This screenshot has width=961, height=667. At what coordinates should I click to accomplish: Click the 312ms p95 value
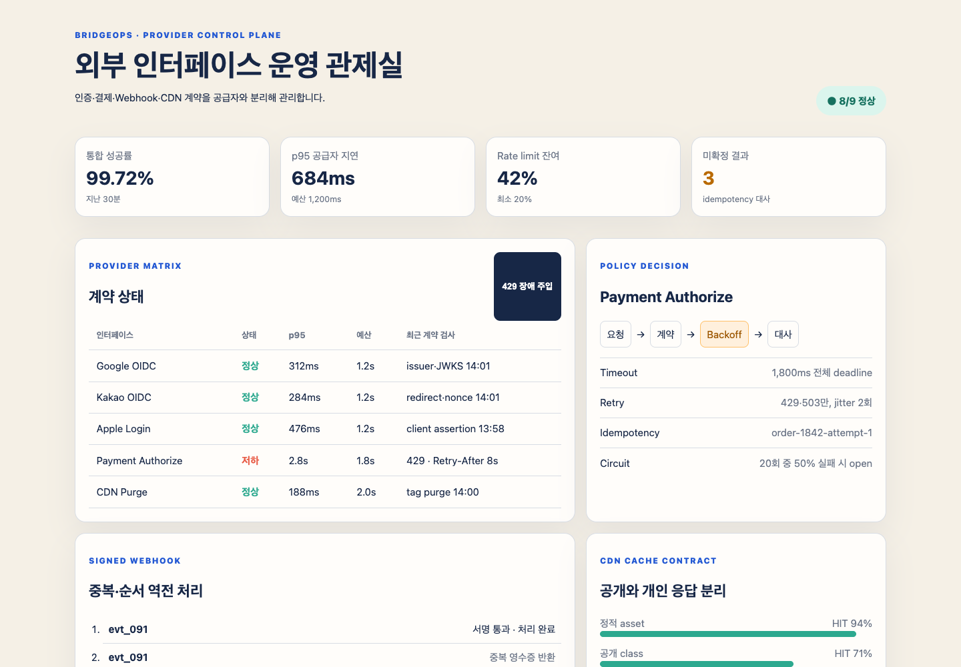point(304,366)
